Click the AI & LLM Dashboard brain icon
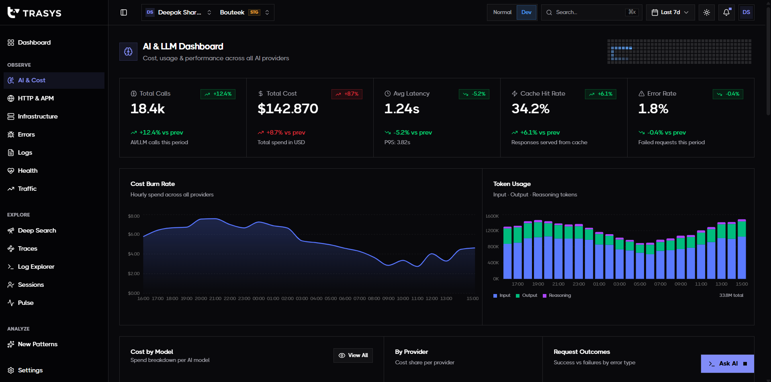771x382 pixels. click(x=128, y=52)
